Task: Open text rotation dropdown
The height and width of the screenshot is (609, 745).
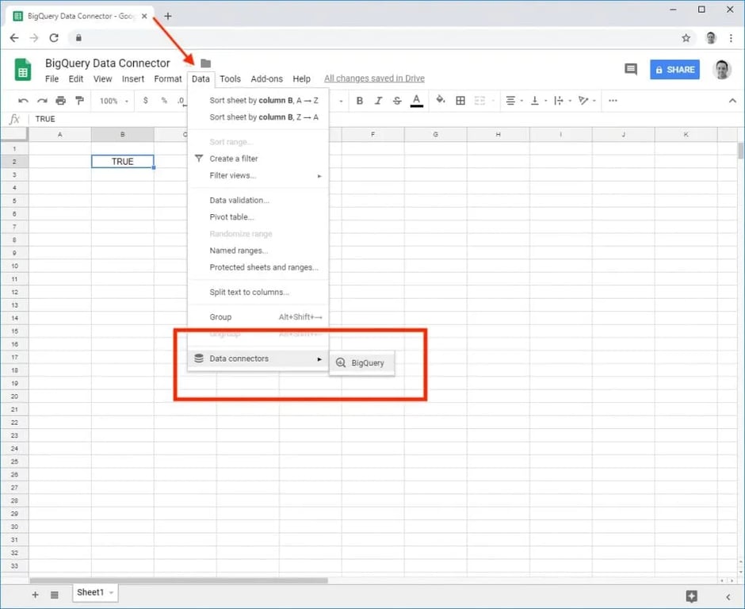Action: click(586, 101)
